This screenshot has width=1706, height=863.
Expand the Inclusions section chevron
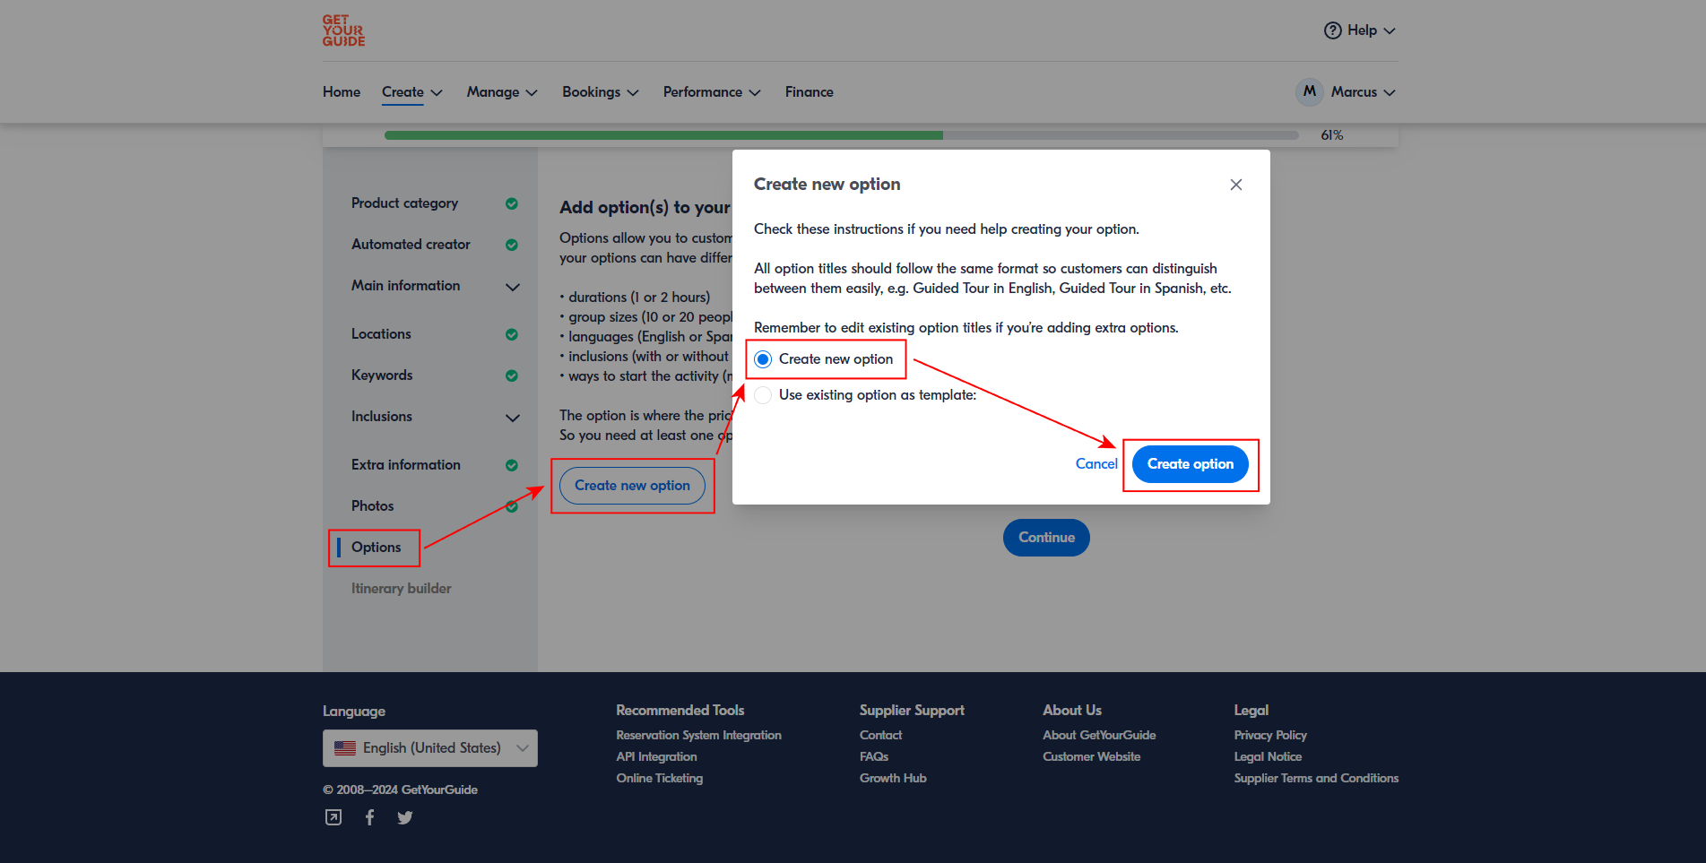coord(512,418)
